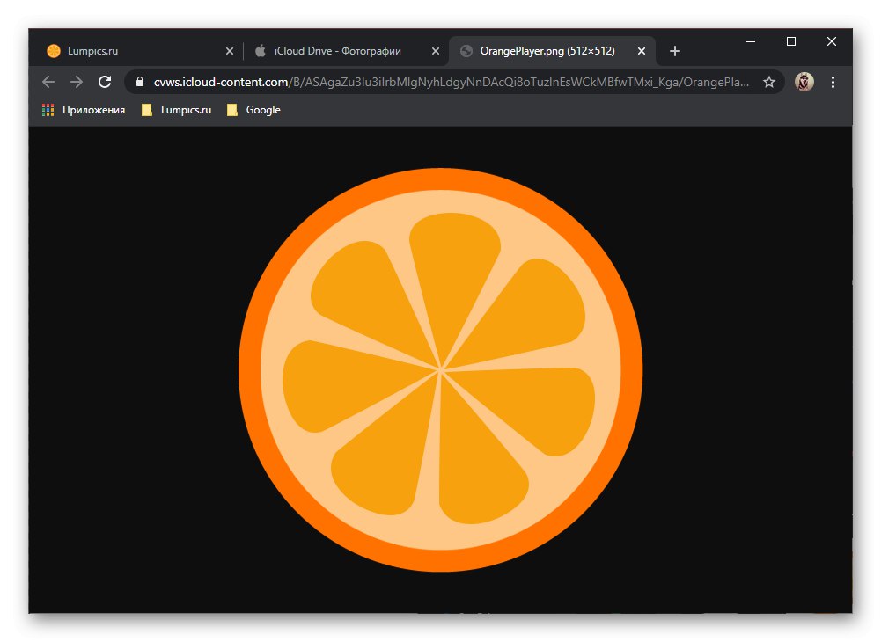
Task: Bookmark this page with the star
Action: tap(769, 82)
